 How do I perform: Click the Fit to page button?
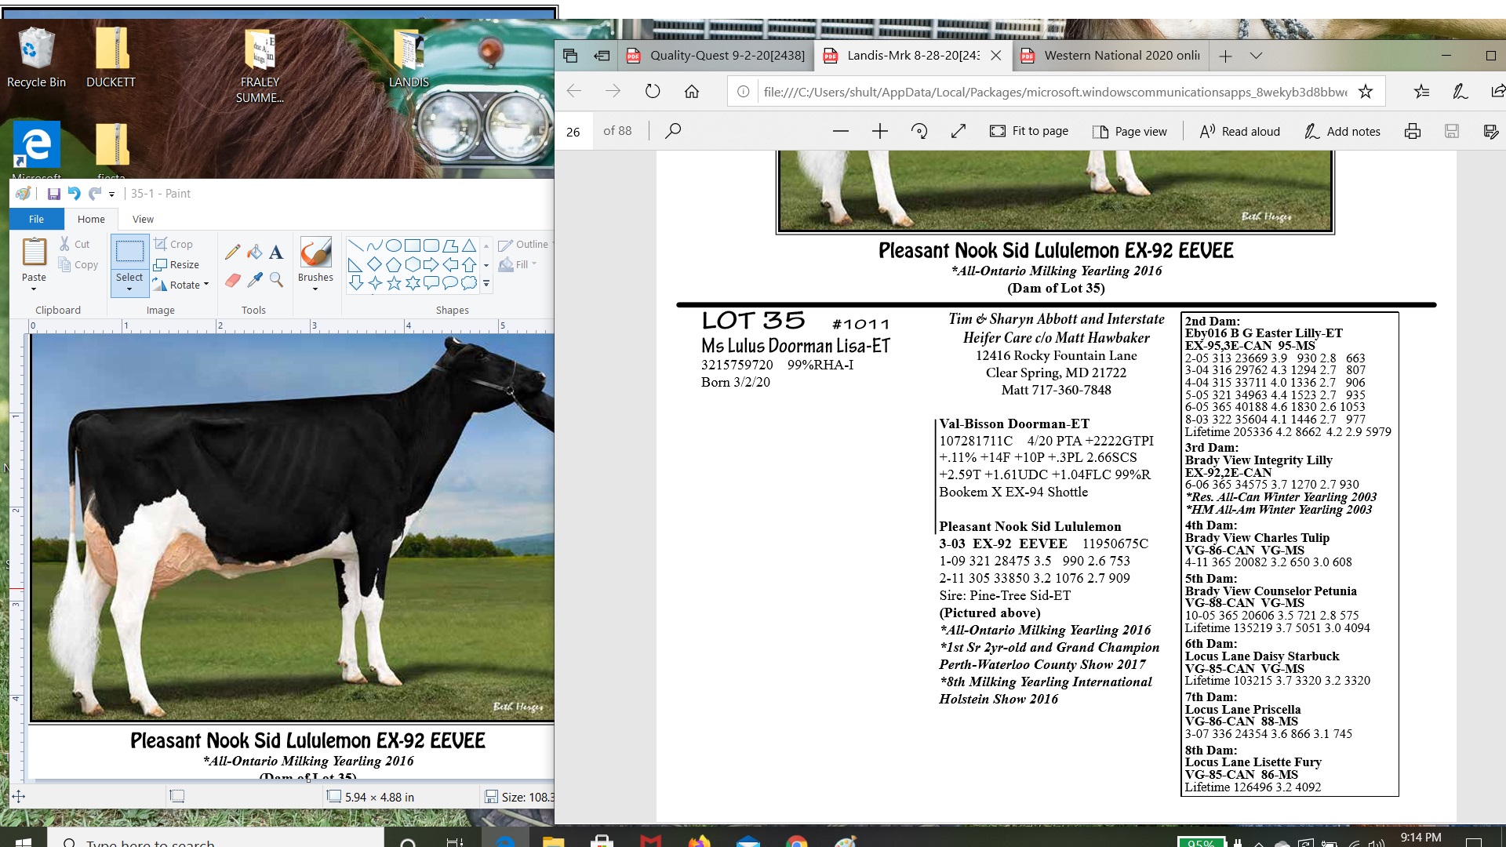point(1029,131)
